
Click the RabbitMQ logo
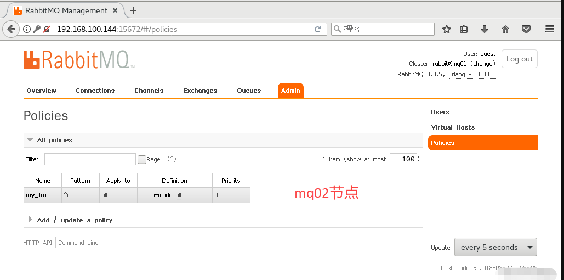click(79, 59)
